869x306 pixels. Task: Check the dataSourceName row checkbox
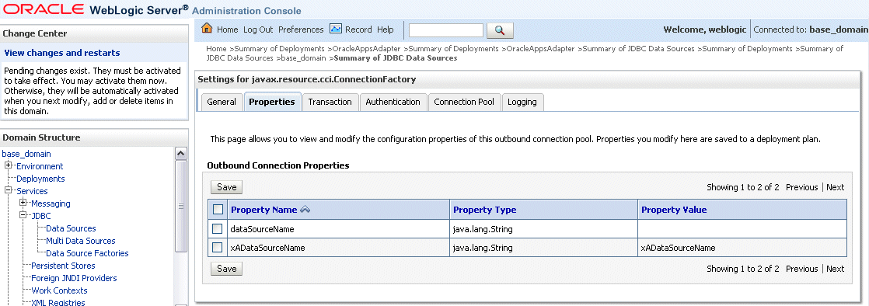point(218,228)
